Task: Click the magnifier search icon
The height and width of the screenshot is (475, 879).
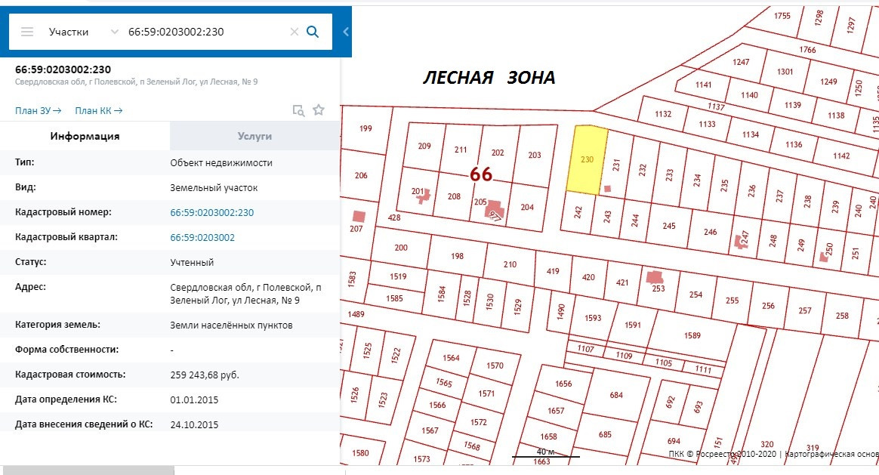Action: coord(313,32)
